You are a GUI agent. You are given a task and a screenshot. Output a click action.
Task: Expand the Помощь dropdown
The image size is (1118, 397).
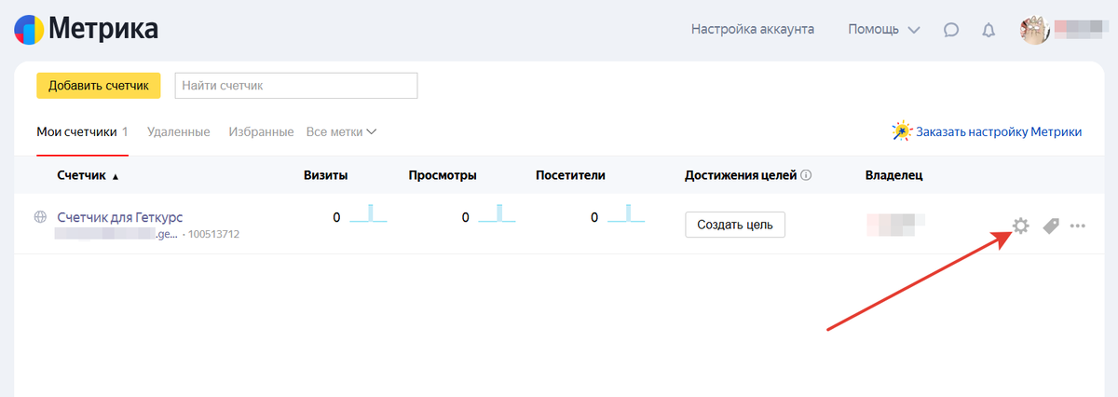pos(883,29)
